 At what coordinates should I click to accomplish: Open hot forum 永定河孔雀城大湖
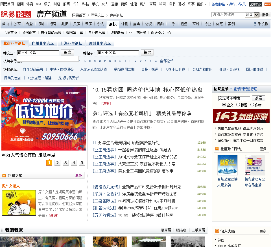click(x=94, y=69)
